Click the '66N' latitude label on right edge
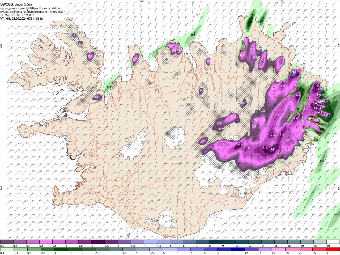This screenshot has height=255, width=340. click(x=339, y=46)
